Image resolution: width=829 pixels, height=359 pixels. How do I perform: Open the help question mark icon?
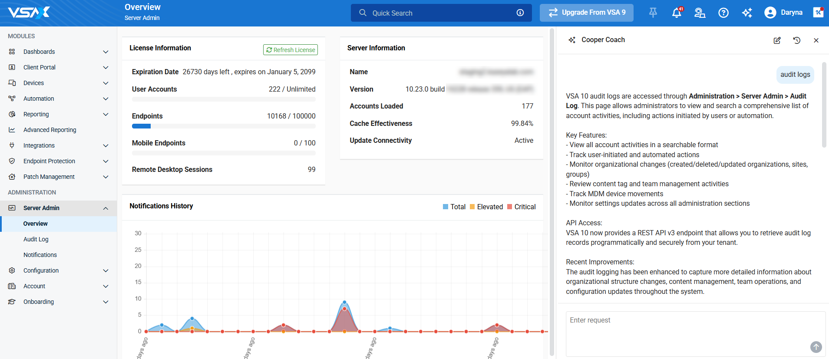[723, 13]
